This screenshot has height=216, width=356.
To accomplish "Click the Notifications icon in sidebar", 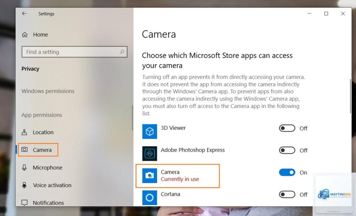I will pos(24,202).
